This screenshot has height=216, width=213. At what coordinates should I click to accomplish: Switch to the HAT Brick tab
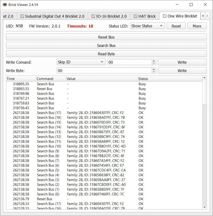[144, 16]
